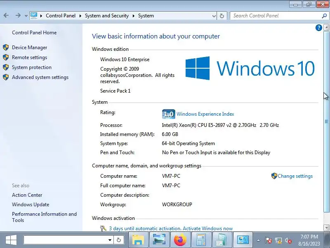Open File Explorer from the taskbar
The image size is (330, 248).
pos(138,240)
